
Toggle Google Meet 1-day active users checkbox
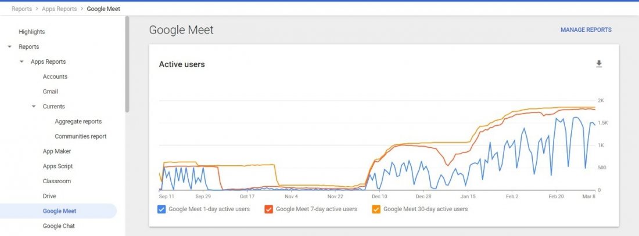162,209
